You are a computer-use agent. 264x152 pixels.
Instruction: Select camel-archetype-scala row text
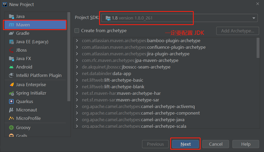[134, 126]
